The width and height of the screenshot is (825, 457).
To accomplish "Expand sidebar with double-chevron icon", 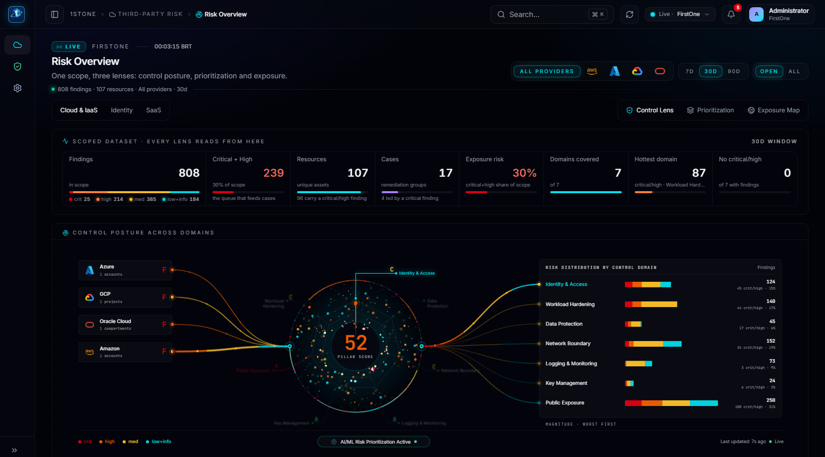I will [x=14, y=450].
